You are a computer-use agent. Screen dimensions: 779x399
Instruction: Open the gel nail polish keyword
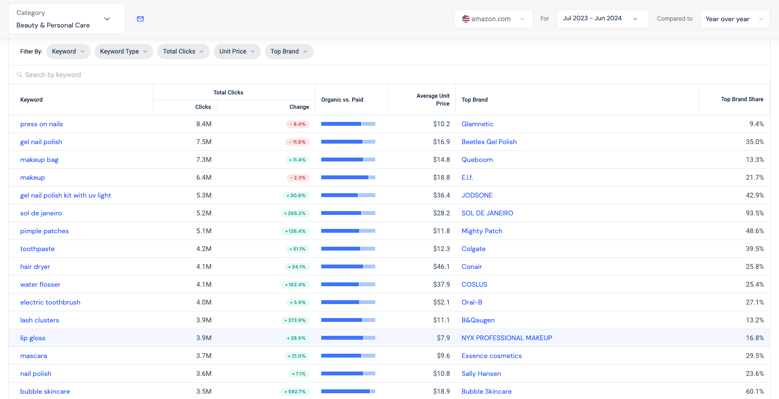(41, 142)
